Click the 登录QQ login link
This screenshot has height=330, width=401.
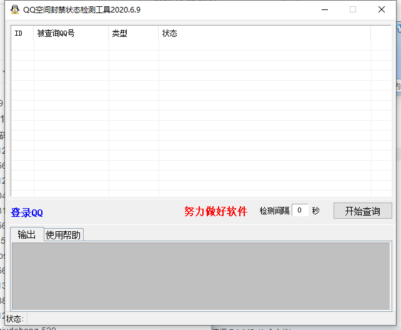[27, 212]
